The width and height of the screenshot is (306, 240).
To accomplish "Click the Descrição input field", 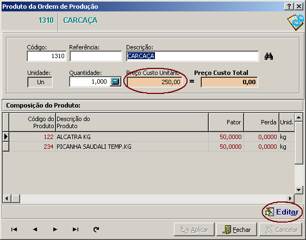I will click(192, 56).
